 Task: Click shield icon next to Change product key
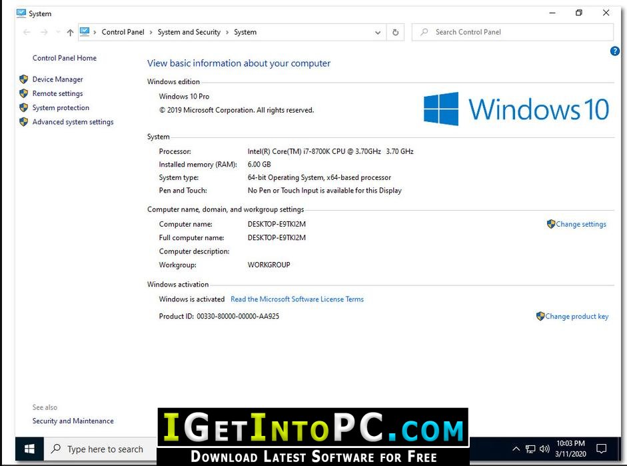tap(540, 316)
